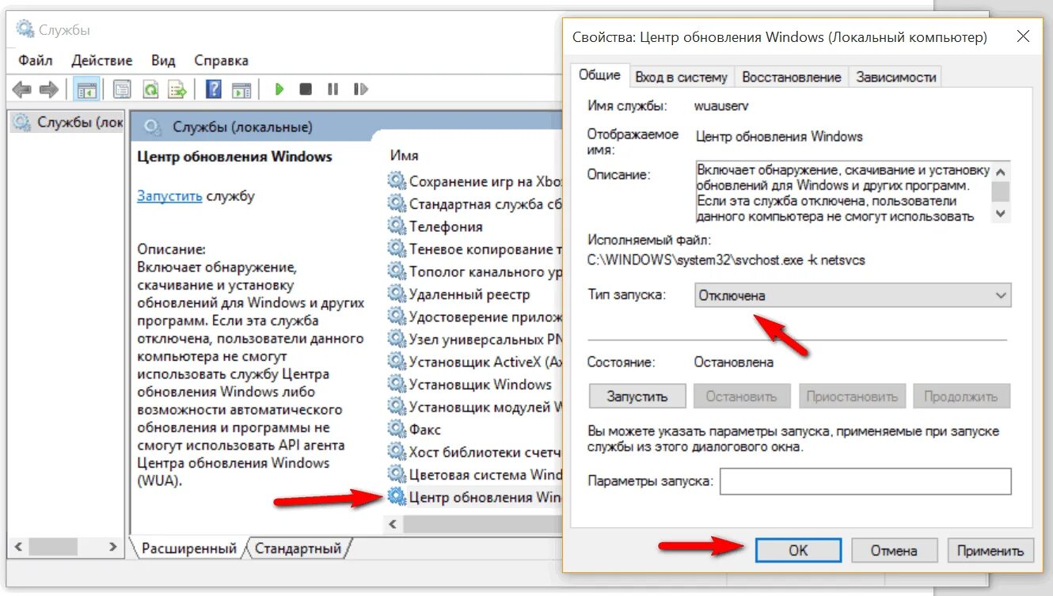
Task: Toggle the show/hide console tree icon
Action: 86,89
